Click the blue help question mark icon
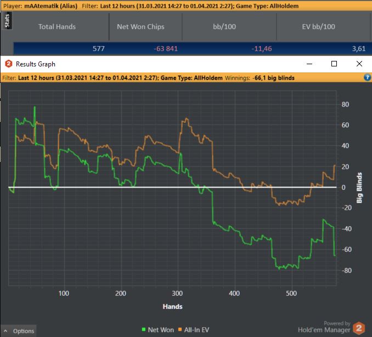This screenshot has height=337, width=372. pos(367,78)
